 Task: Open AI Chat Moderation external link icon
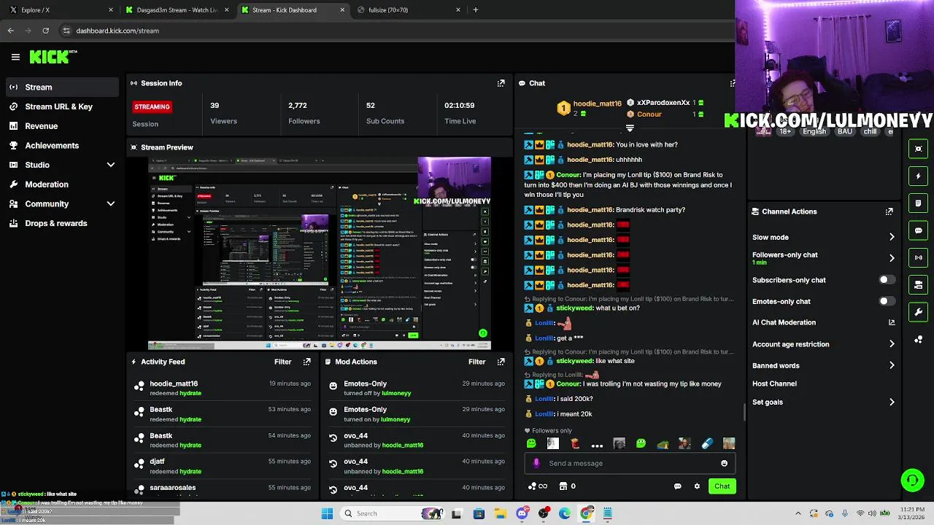(x=892, y=322)
